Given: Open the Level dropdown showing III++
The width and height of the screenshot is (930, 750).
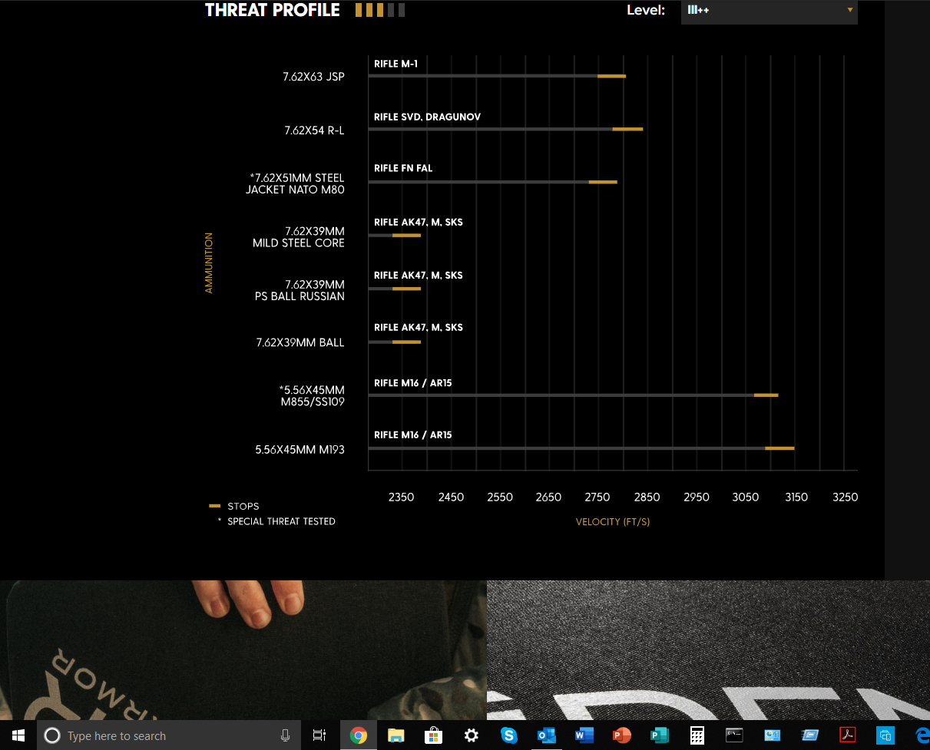Looking at the screenshot, I should pyautogui.click(x=768, y=11).
